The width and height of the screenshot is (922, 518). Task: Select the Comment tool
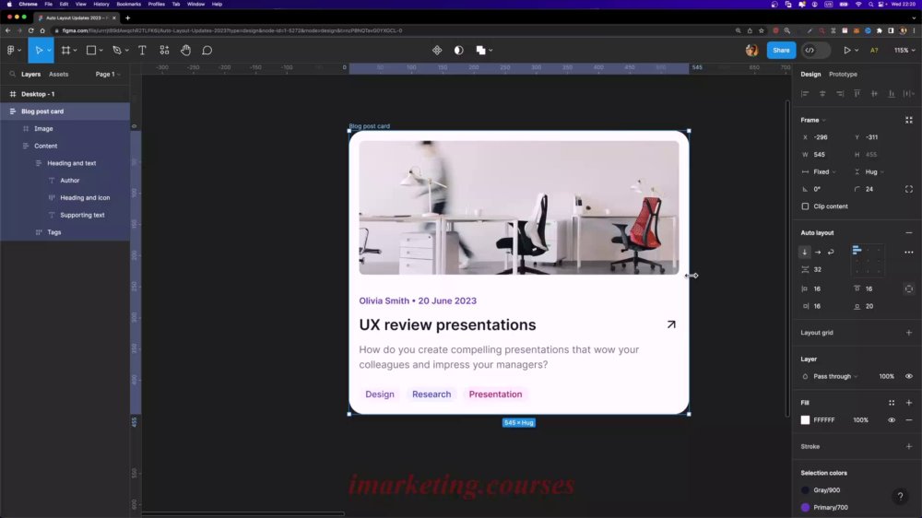207,51
